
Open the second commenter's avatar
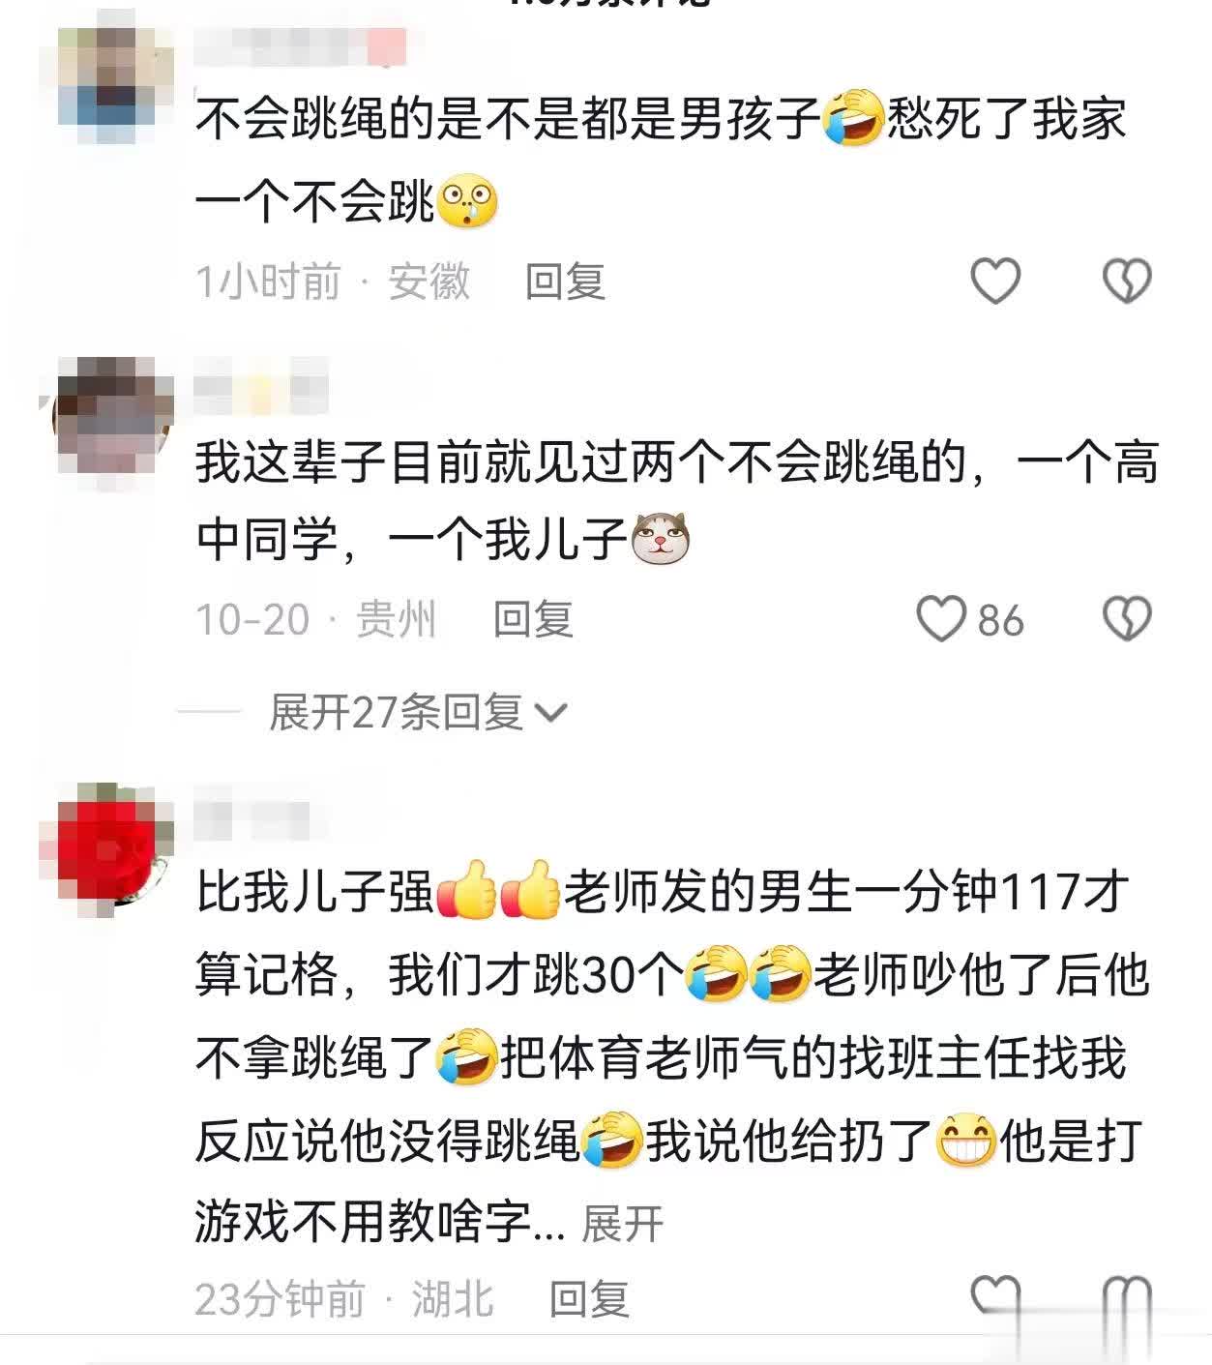click(111, 414)
